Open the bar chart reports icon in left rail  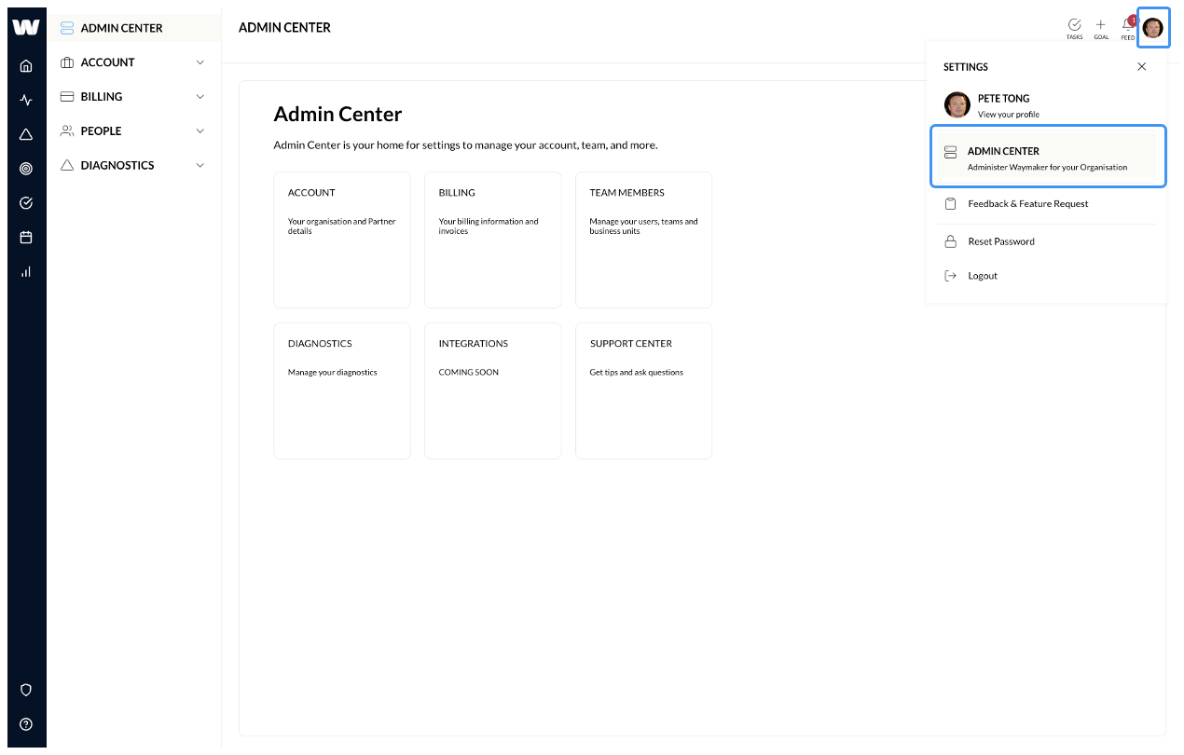coord(26,271)
